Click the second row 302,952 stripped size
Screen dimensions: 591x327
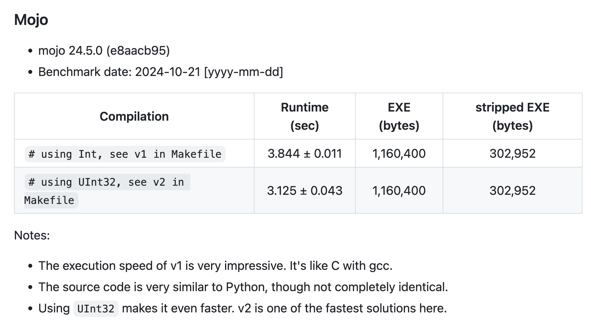tap(512, 191)
